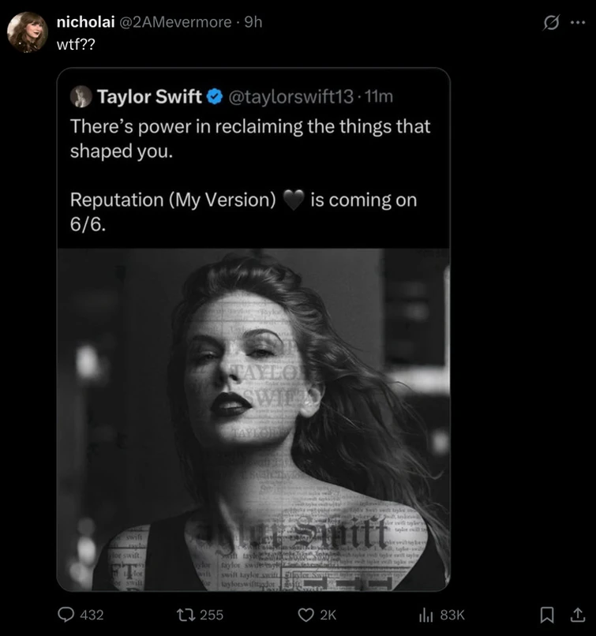
Task: Click the blue verified badge
Action: [x=215, y=97]
